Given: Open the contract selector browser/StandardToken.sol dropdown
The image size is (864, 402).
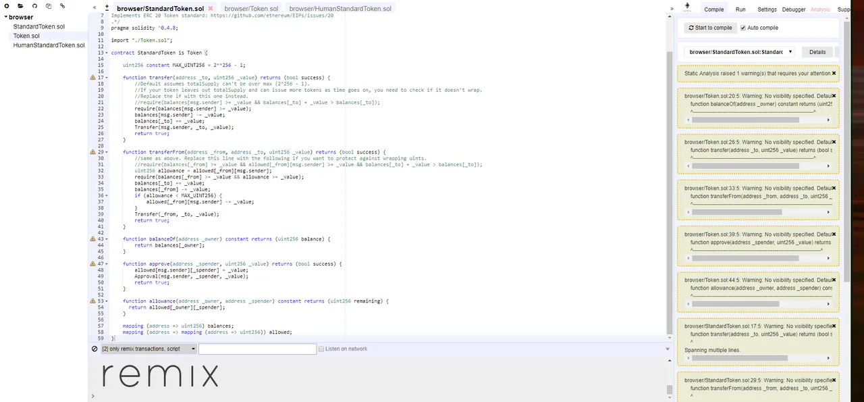Looking at the screenshot, I should pyautogui.click(x=739, y=52).
